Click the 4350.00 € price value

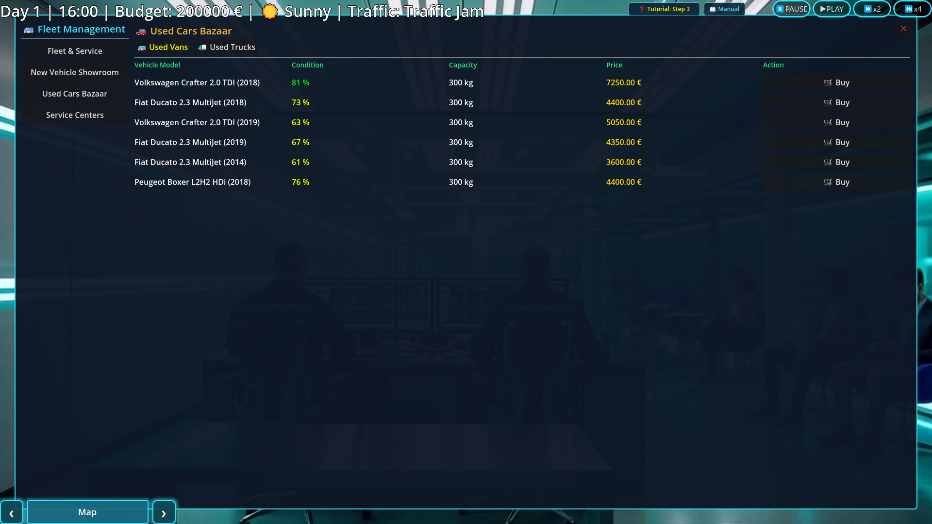[624, 142]
